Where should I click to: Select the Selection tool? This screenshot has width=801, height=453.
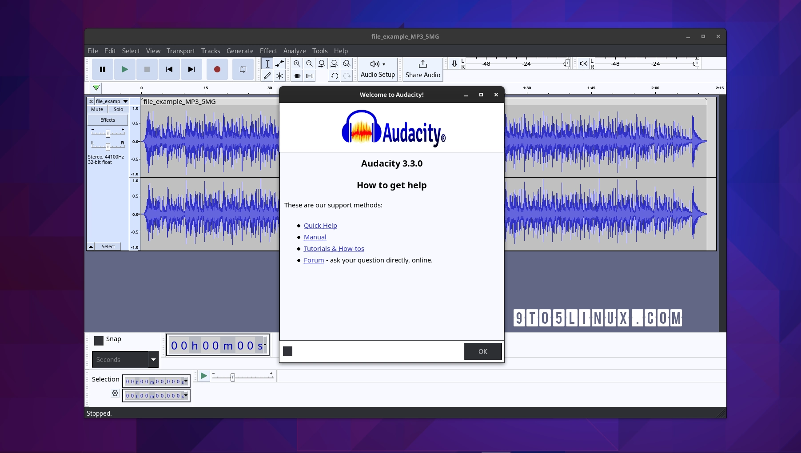267,64
